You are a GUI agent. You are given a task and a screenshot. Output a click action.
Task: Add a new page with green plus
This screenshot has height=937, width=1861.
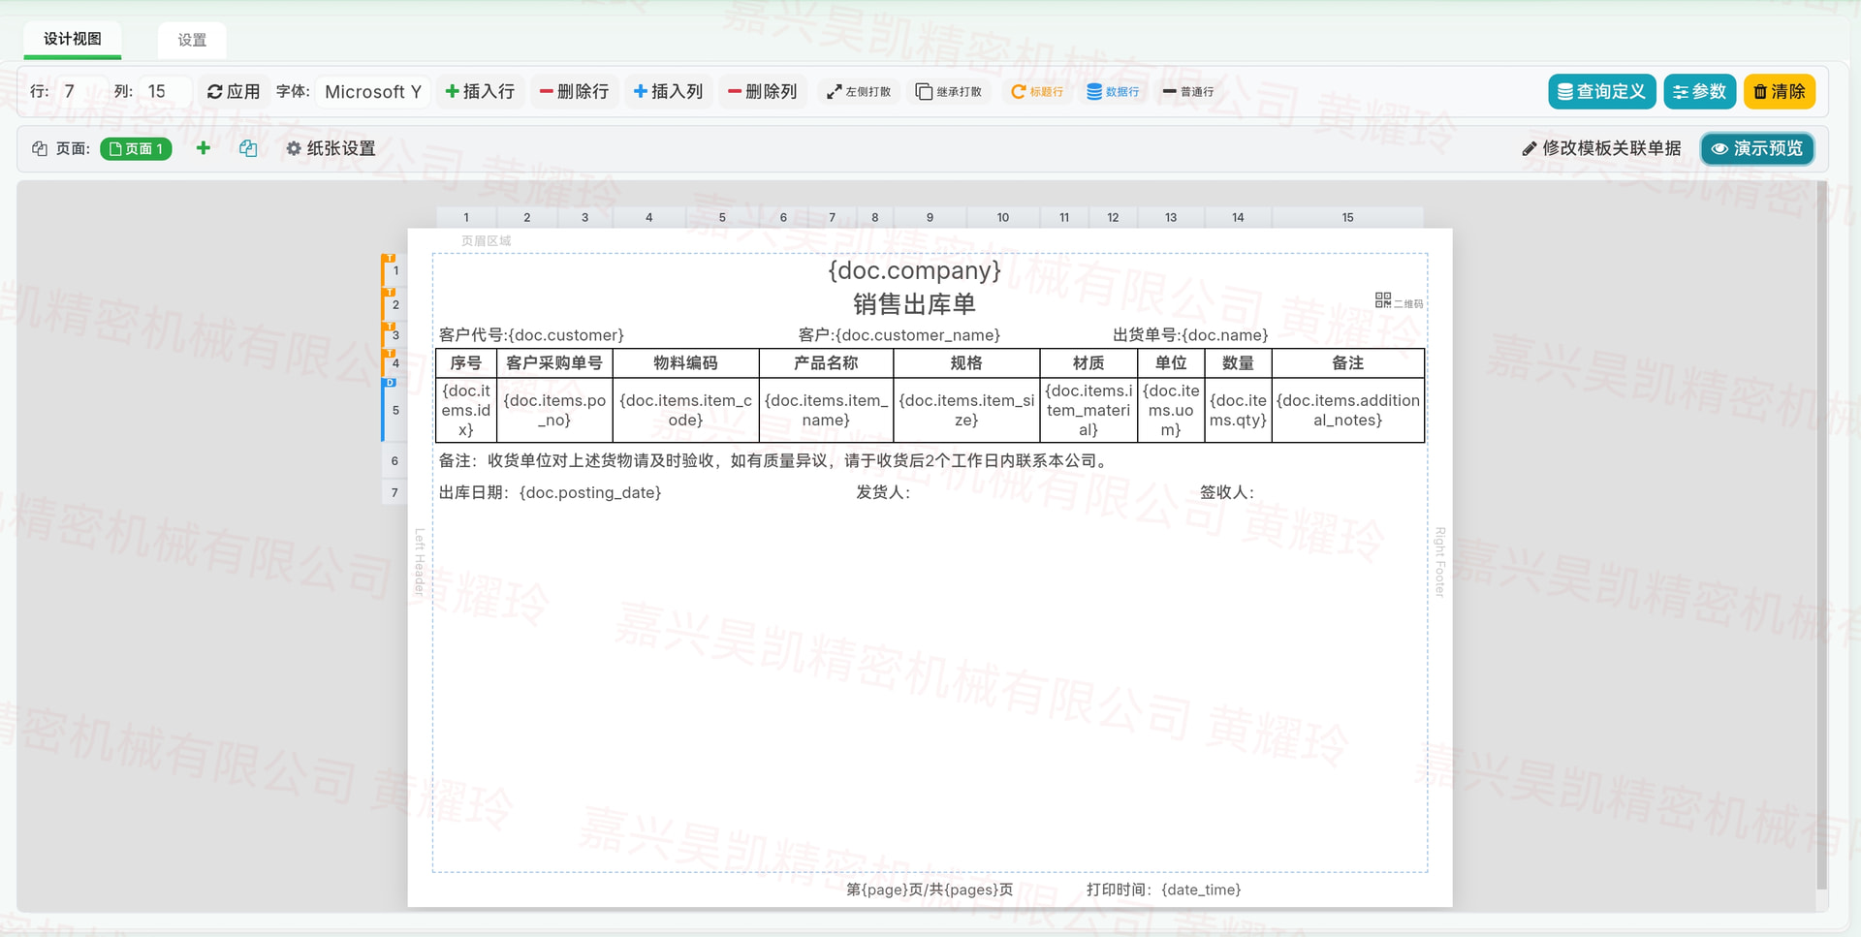203,148
